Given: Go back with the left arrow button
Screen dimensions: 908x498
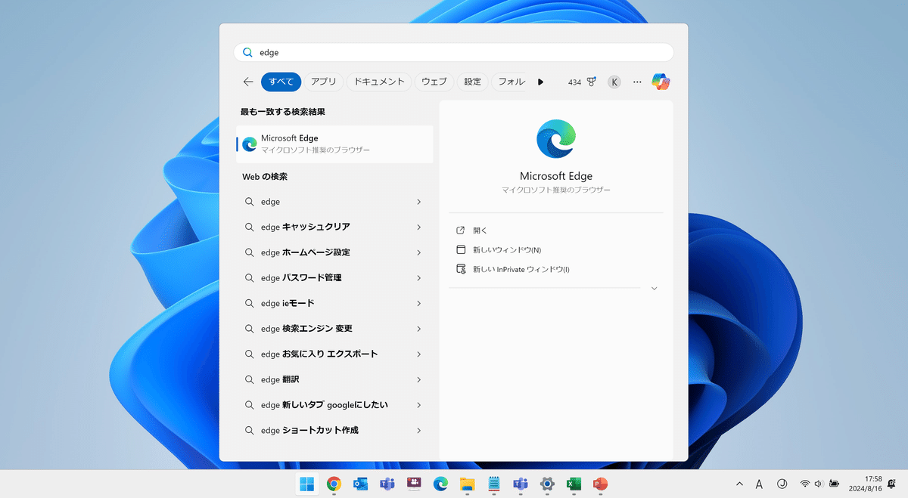Looking at the screenshot, I should click(248, 82).
